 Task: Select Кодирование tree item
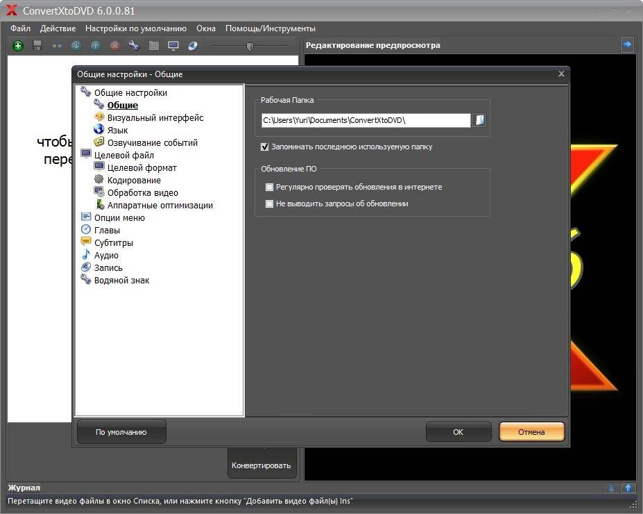[134, 180]
